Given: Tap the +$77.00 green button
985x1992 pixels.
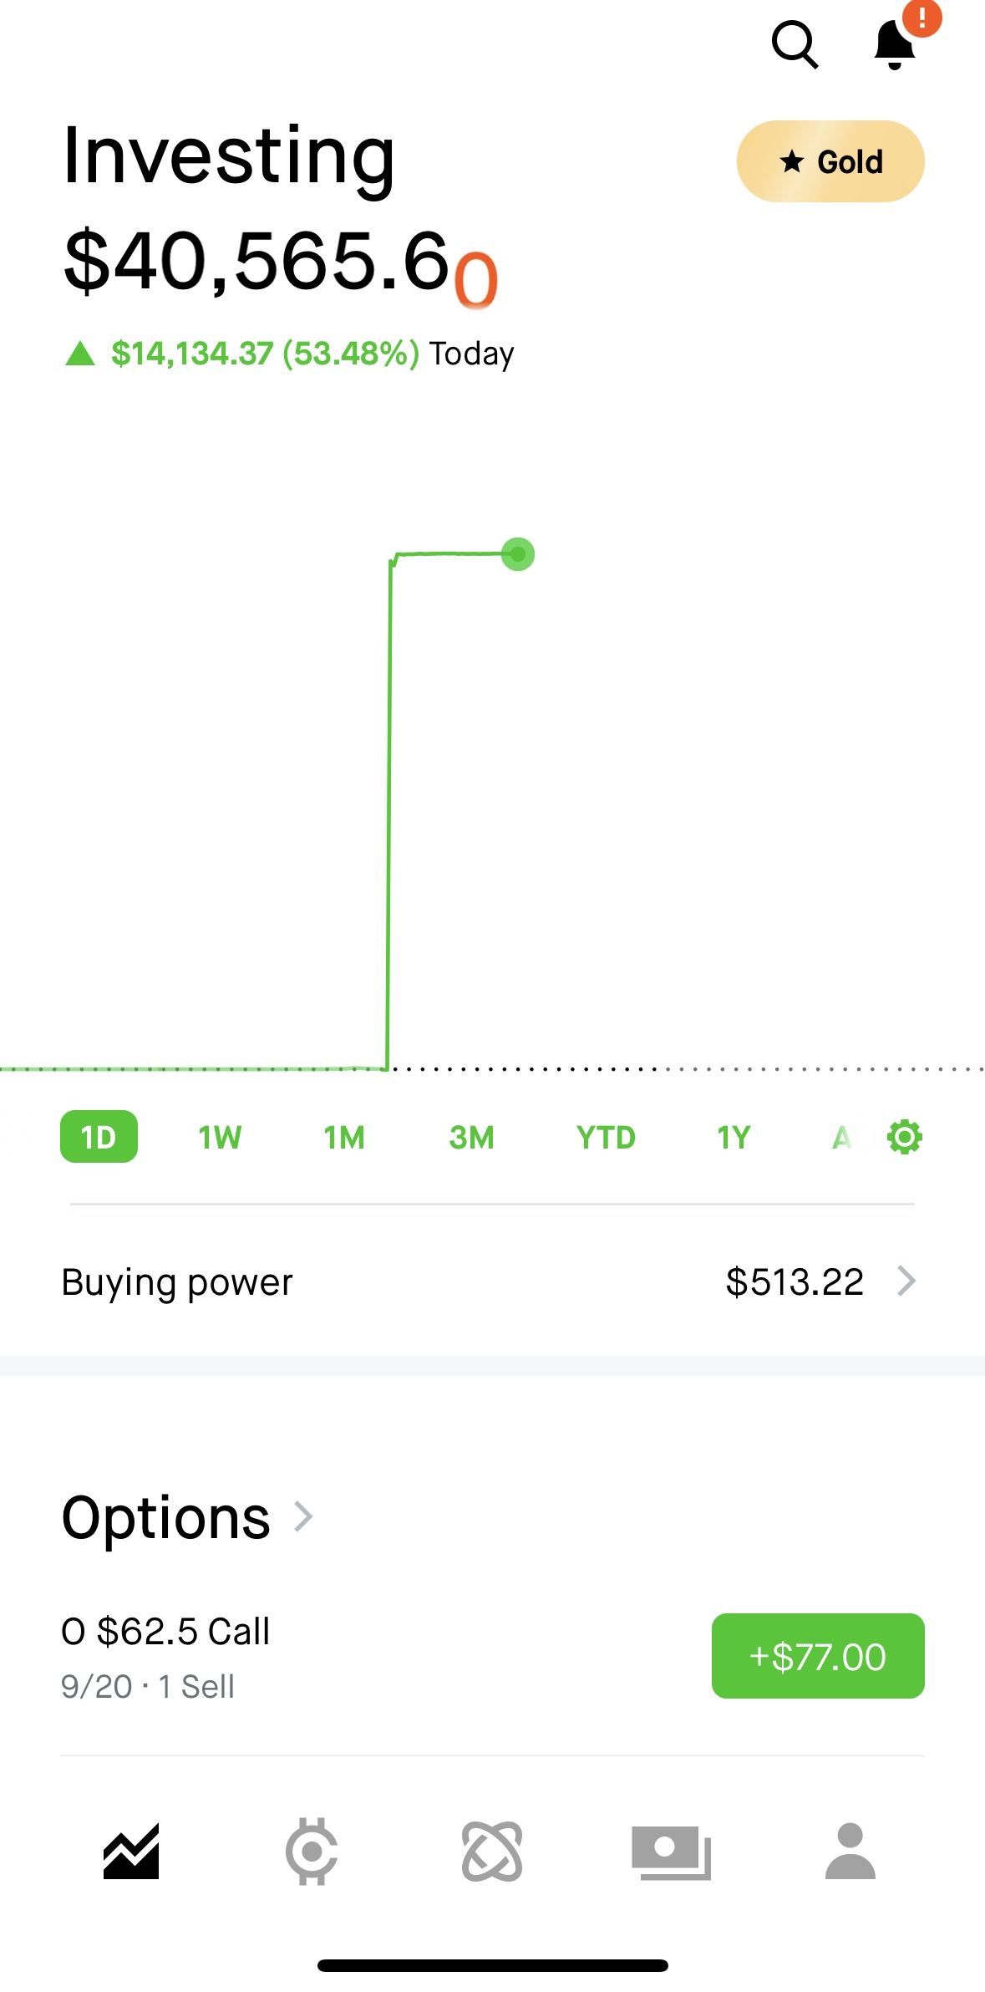Looking at the screenshot, I should pyautogui.click(x=818, y=1656).
